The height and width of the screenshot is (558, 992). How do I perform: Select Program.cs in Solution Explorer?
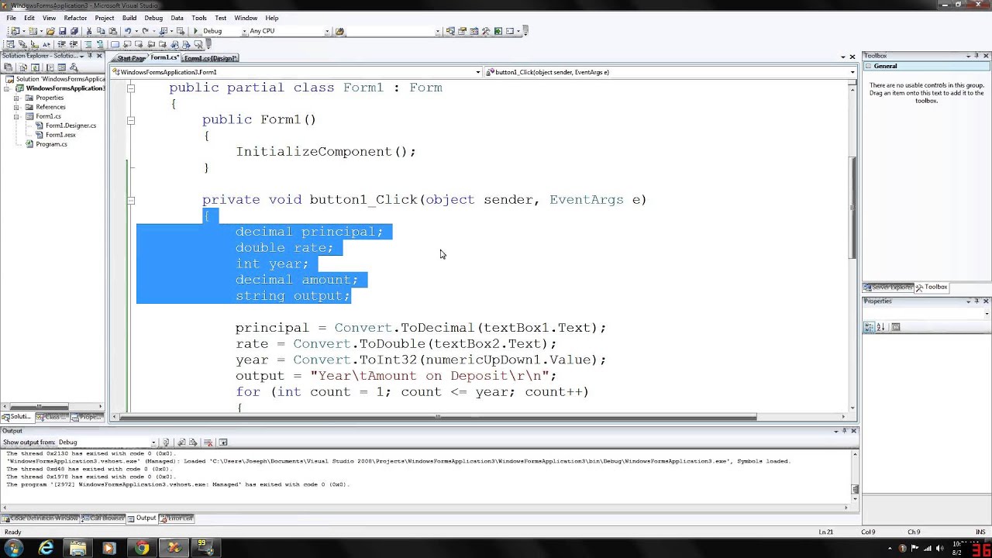coord(51,144)
